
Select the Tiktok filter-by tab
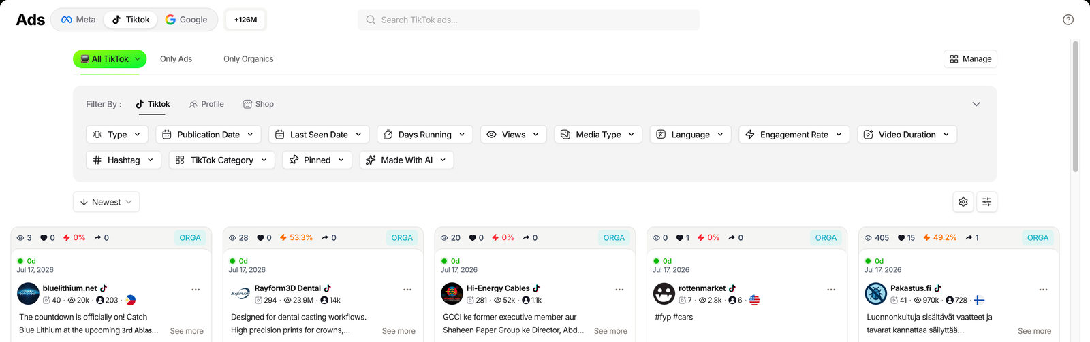153,104
